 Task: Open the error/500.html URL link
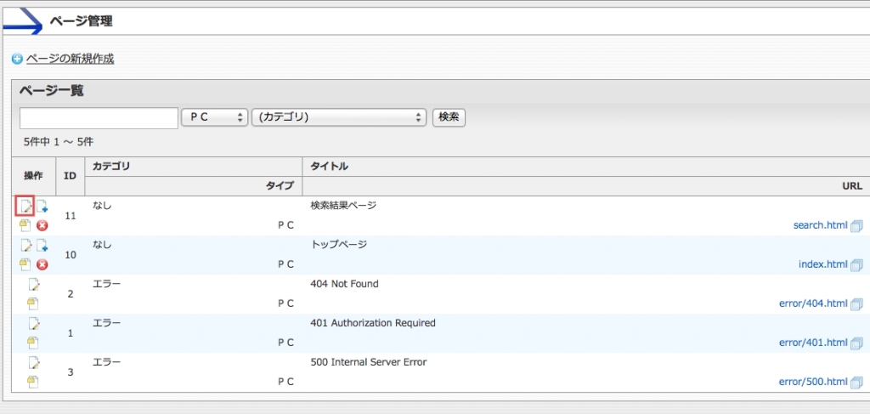(x=813, y=381)
